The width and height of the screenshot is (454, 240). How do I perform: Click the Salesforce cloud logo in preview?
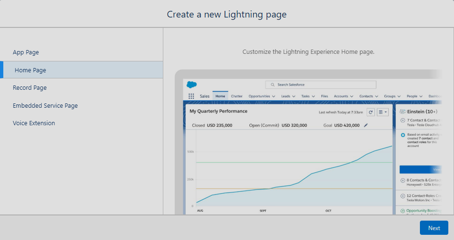(x=192, y=85)
